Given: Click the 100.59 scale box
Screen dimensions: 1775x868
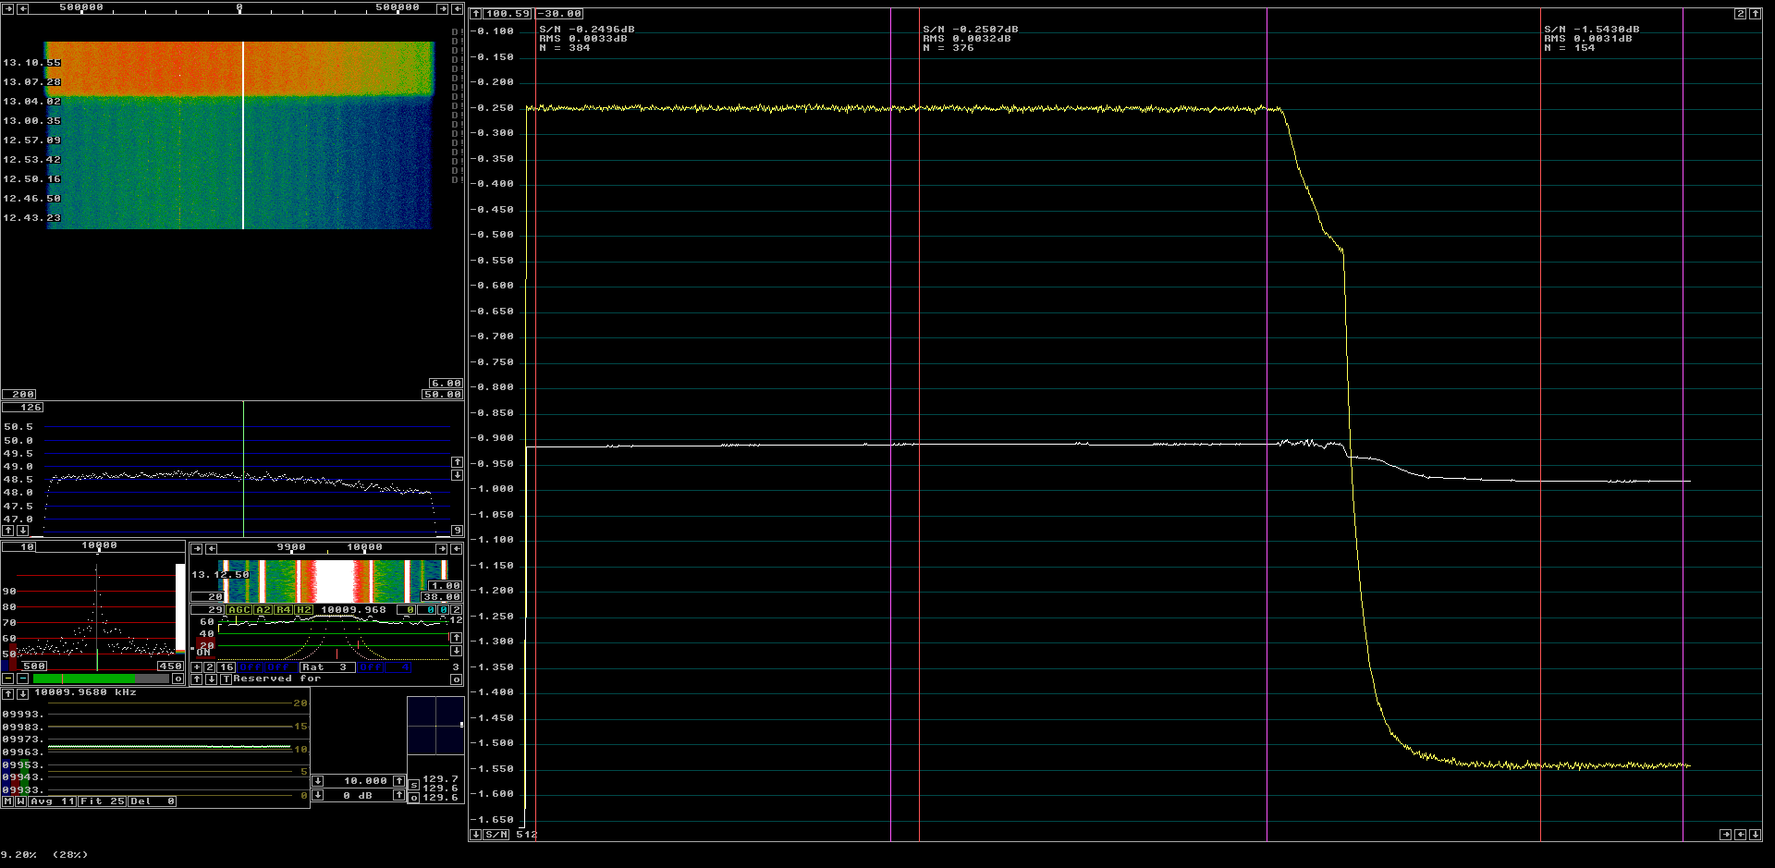Looking at the screenshot, I should pos(508,14).
